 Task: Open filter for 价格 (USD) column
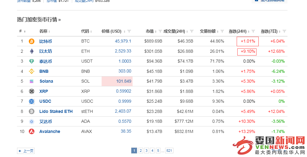[129, 31]
